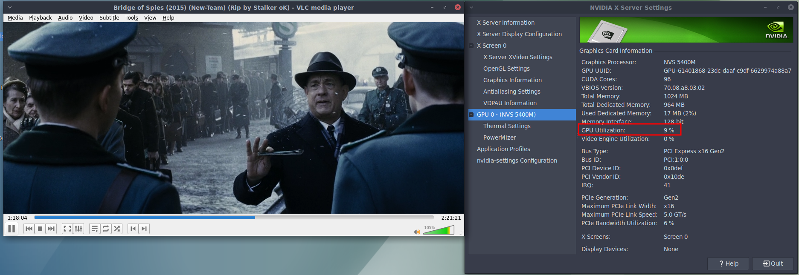The image size is (799, 275).
Task: Step forward one frame
Action: (144, 229)
